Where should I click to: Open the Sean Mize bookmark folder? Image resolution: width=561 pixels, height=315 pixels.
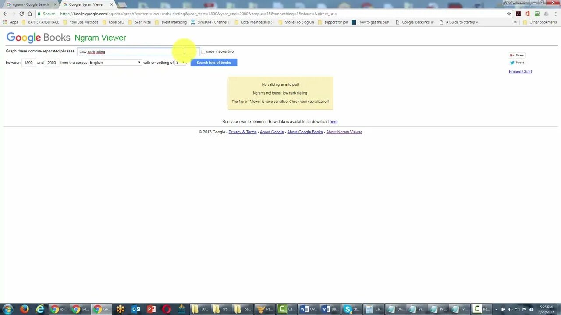139,22
